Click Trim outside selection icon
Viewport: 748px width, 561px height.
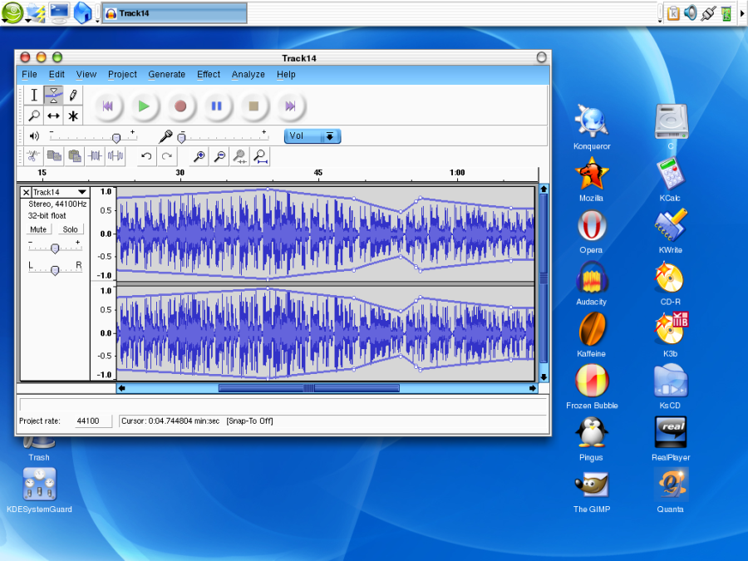tap(95, 156)
